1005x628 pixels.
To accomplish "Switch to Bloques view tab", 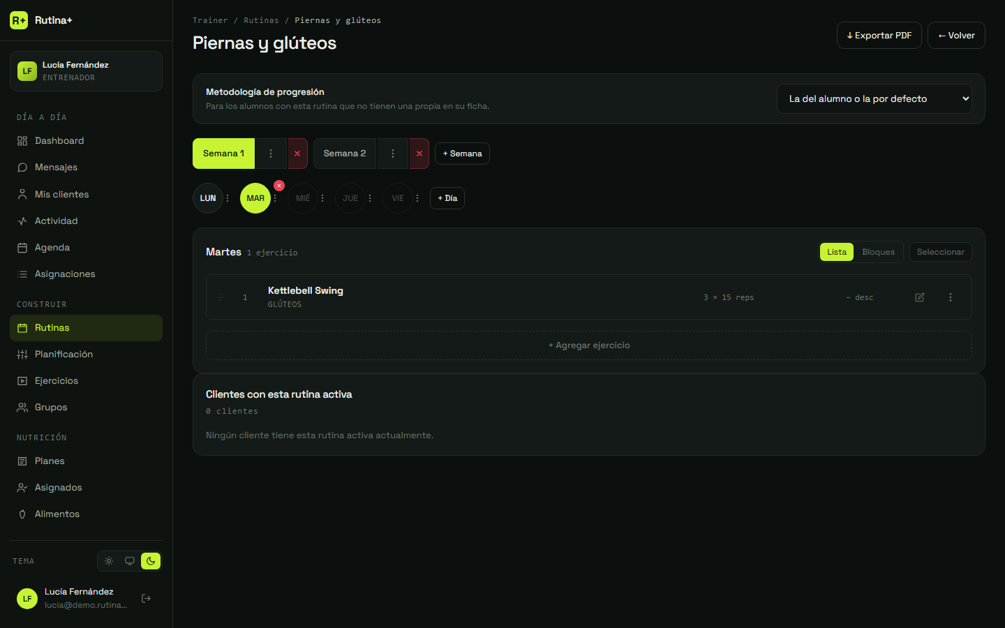I will (x=878, y=252).
